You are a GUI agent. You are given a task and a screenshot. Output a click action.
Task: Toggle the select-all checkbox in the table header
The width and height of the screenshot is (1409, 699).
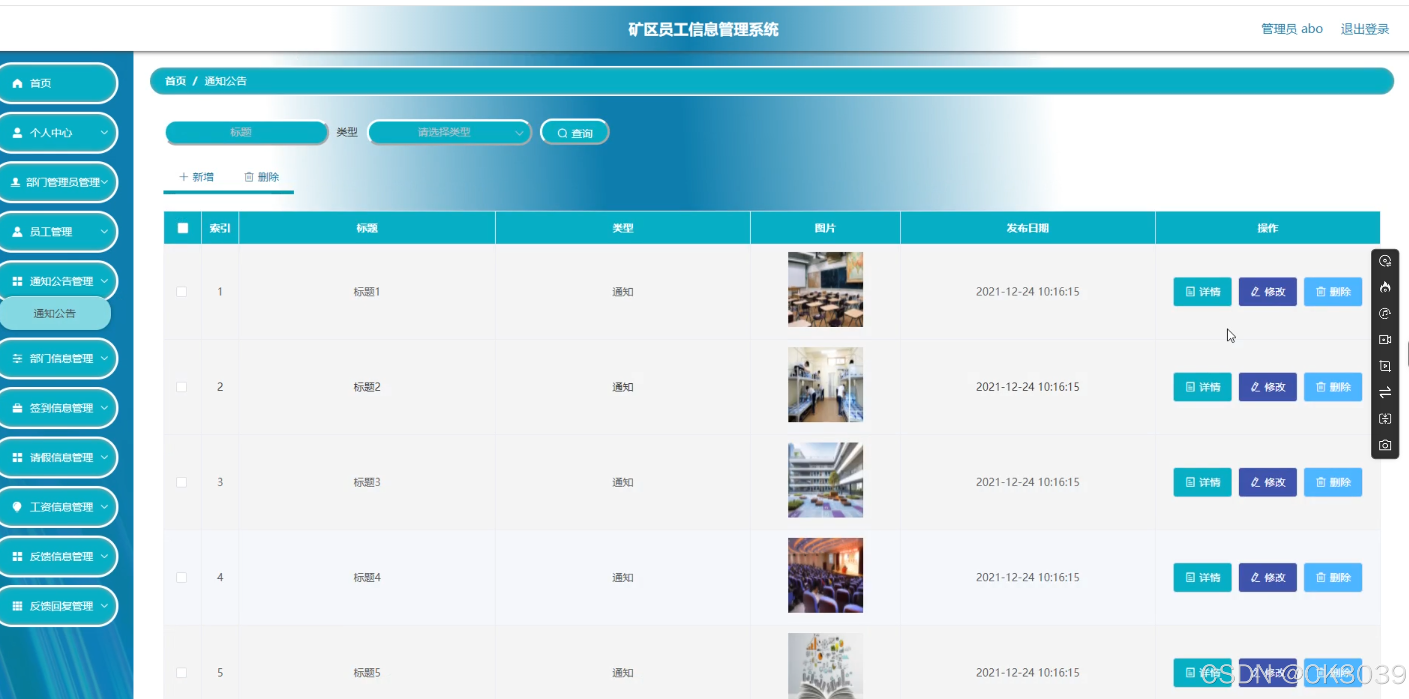point(183,228)
